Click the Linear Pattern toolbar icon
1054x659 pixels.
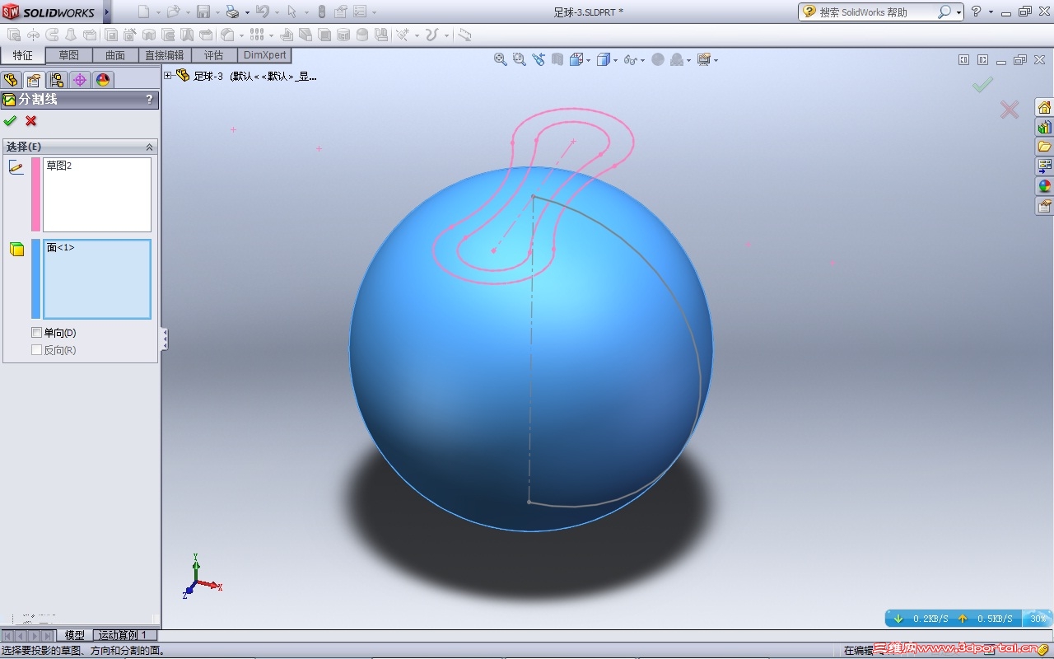tap(256, 35)
